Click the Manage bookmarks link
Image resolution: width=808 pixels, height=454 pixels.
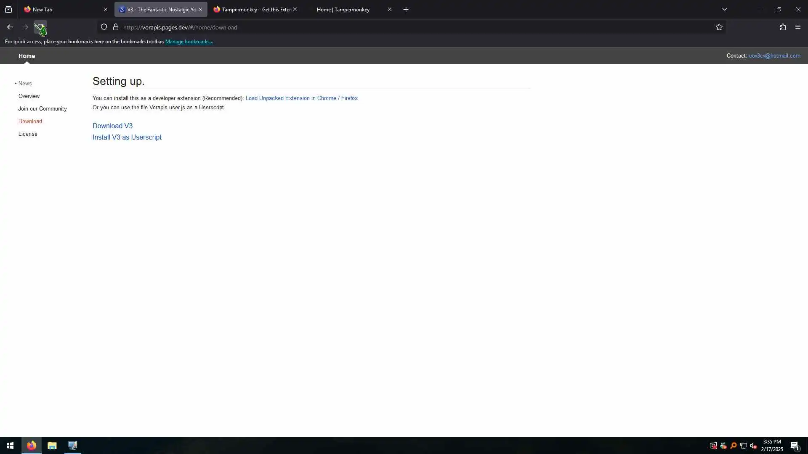(x=189, y=42)
